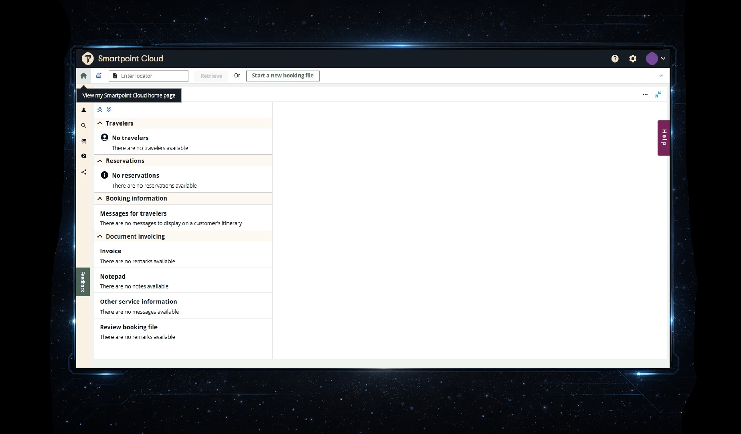Image resolution: width=741 pixels, height=434 pixels.
Task: Collapse the Booking information section
Action: 100,199
